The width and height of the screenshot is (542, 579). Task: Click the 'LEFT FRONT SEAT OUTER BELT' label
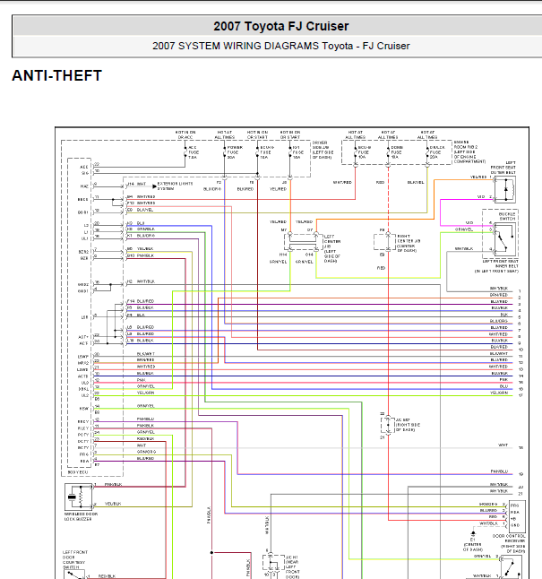[503, 168]
